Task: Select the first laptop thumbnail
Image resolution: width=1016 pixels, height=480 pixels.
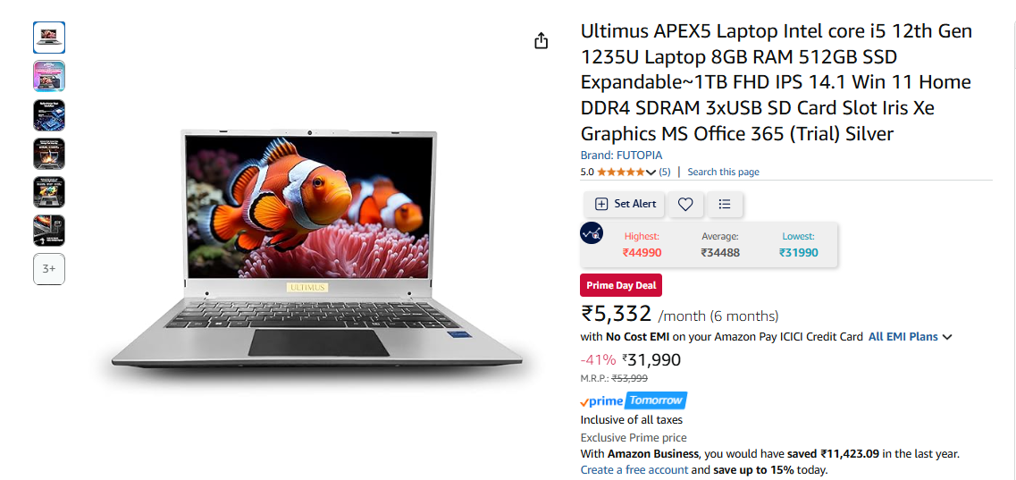Action: click(49, 38)
